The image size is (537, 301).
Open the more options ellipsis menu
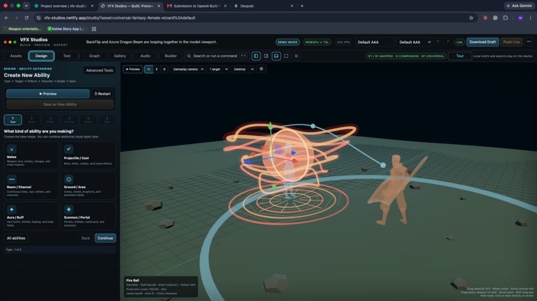[529, 42]
